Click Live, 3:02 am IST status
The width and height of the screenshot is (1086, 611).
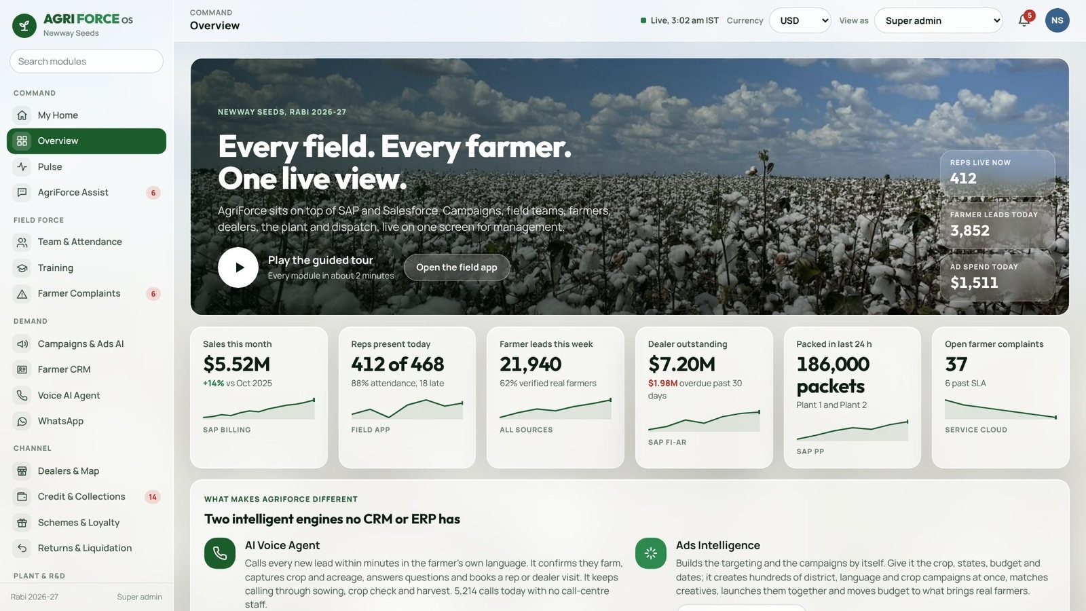(679, 20)
